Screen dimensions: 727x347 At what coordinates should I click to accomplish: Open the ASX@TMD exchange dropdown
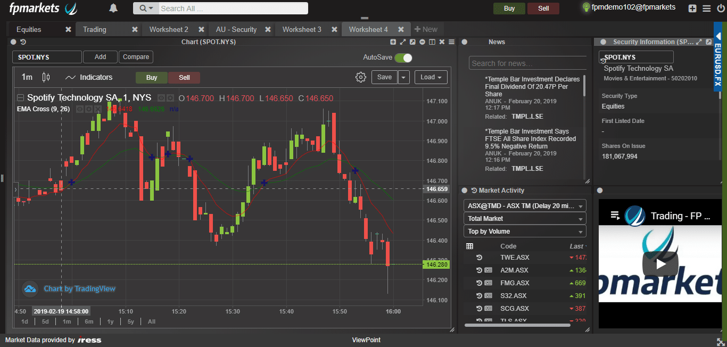tap(525, 205)
